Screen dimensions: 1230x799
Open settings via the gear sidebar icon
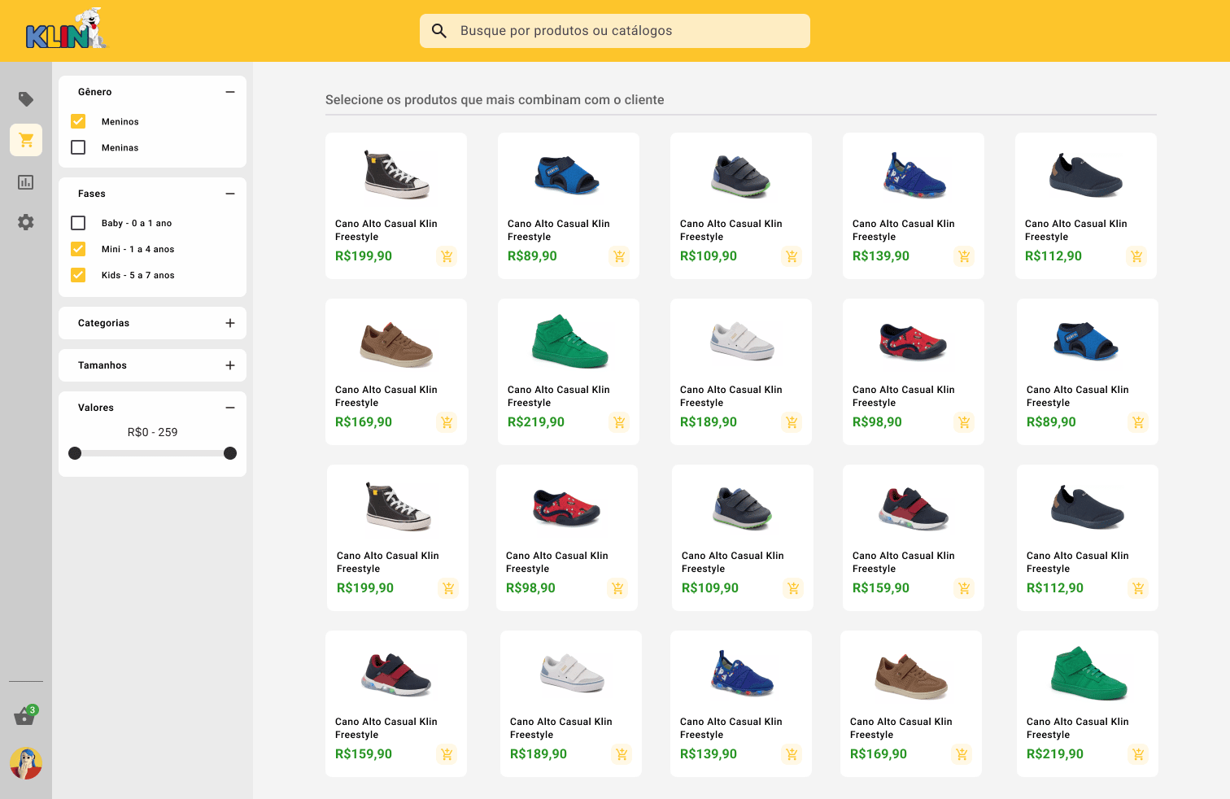click(26, 222)
